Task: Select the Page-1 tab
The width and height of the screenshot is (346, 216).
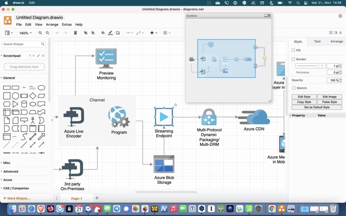Action: coord(77,198)
